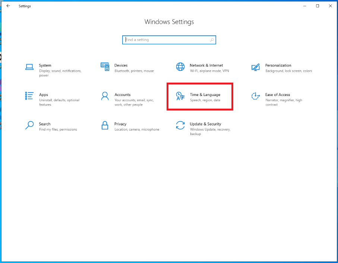Open the Ease of Access icon
The image size is (338, 263).
coord(256,96)
